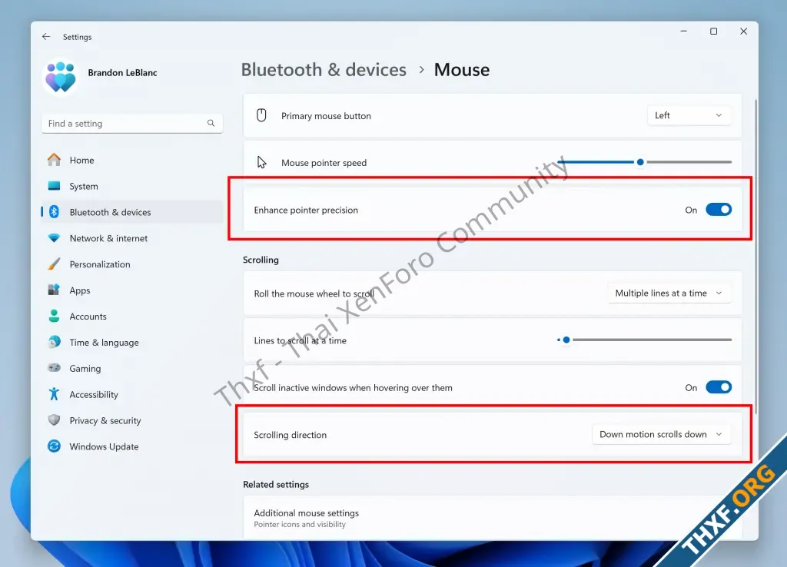Toggle Enhance pointer precision switch
The height and width of the screenshot is (567, 787).
[719, 210]
